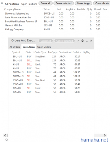Screen dimensions: 110x142
Task: Switch to the Executions tab
Action: [29, 47]
